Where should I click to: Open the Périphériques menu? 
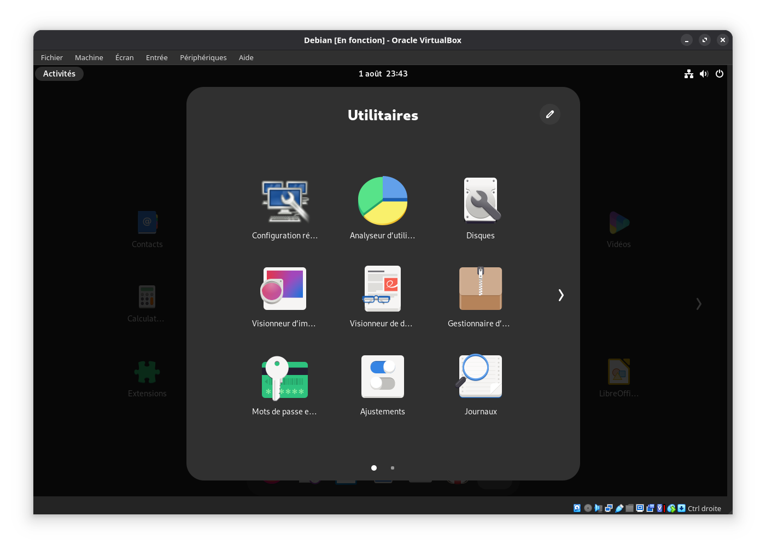203,57
